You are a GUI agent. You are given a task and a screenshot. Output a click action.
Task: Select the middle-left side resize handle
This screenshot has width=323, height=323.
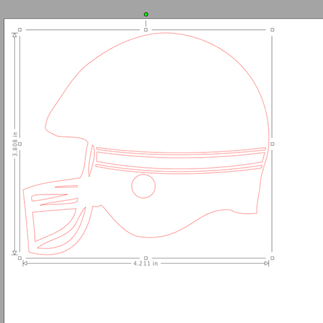tap(20, 144)
